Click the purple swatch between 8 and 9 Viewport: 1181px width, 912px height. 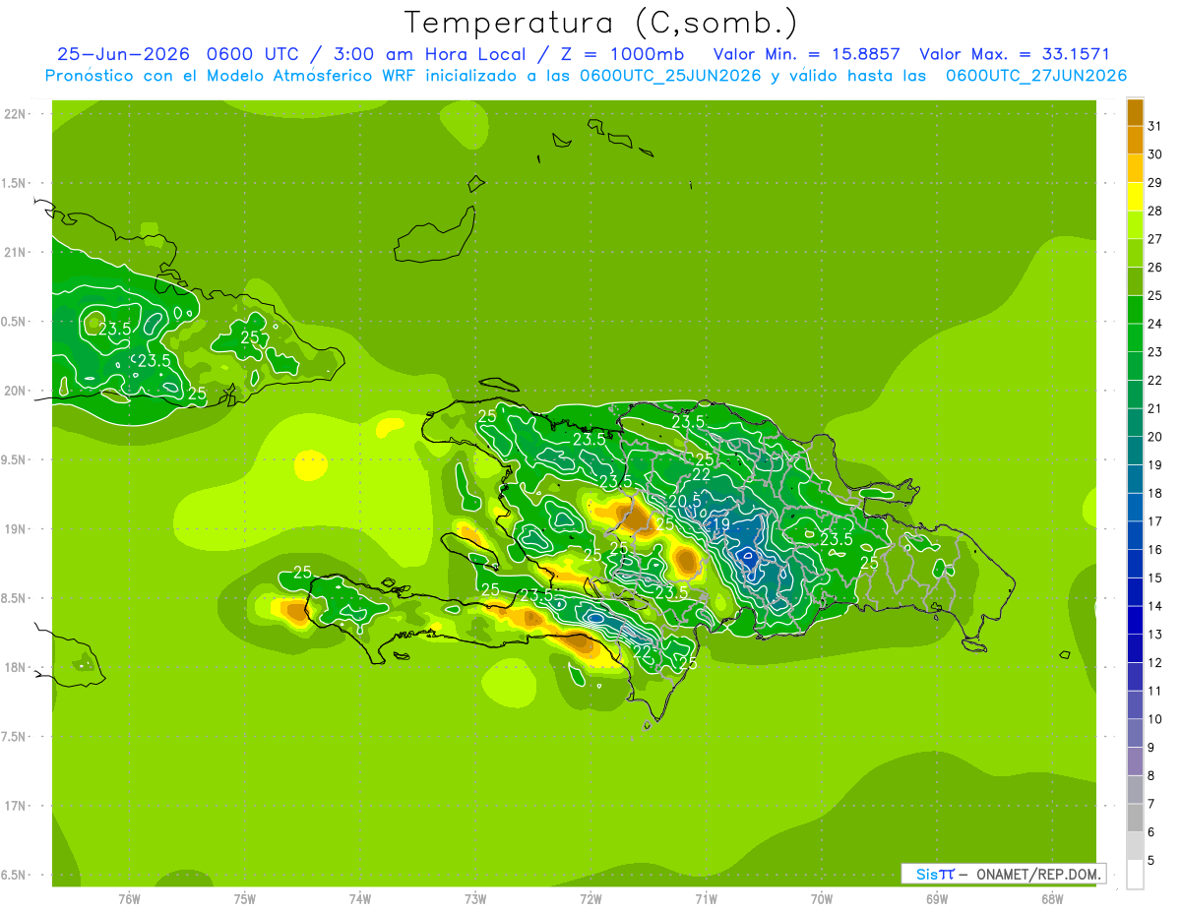pos(1135,761)
